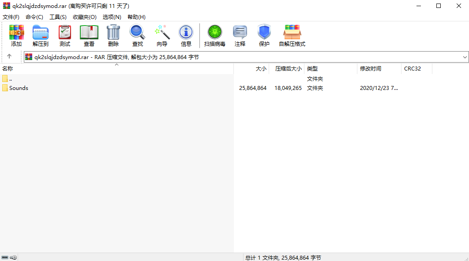This screenshot has width=469, height=261.
Task: Click the Comment (注释) toolbar icon
Action: click(240, 32)
